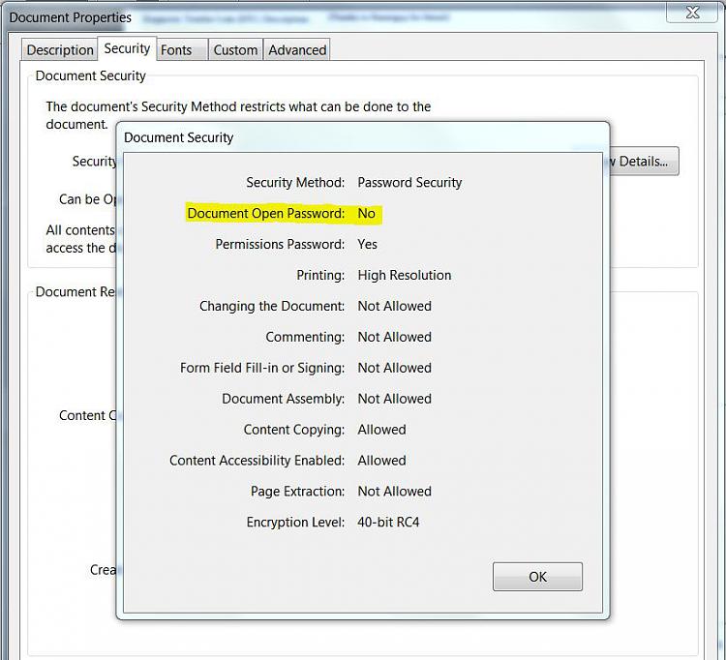Click the 'Permissions Password:' label

(x=280, y=244)
